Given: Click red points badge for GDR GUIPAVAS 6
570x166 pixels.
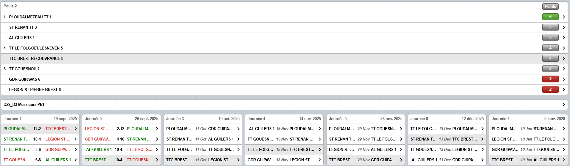Looking at the screenshot, I should pos(550,79).
